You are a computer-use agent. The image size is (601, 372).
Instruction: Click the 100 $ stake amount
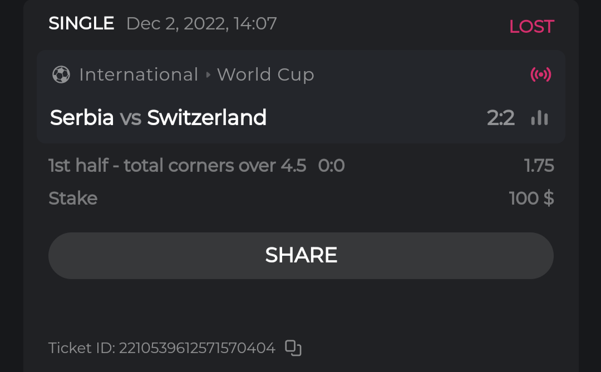coord(531,199)
